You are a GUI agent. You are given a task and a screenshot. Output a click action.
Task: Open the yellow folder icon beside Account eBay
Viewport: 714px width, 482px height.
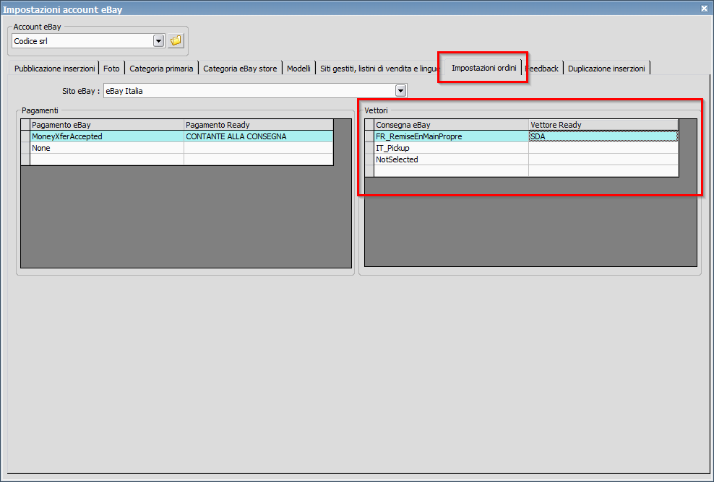[x=176, y=41]
